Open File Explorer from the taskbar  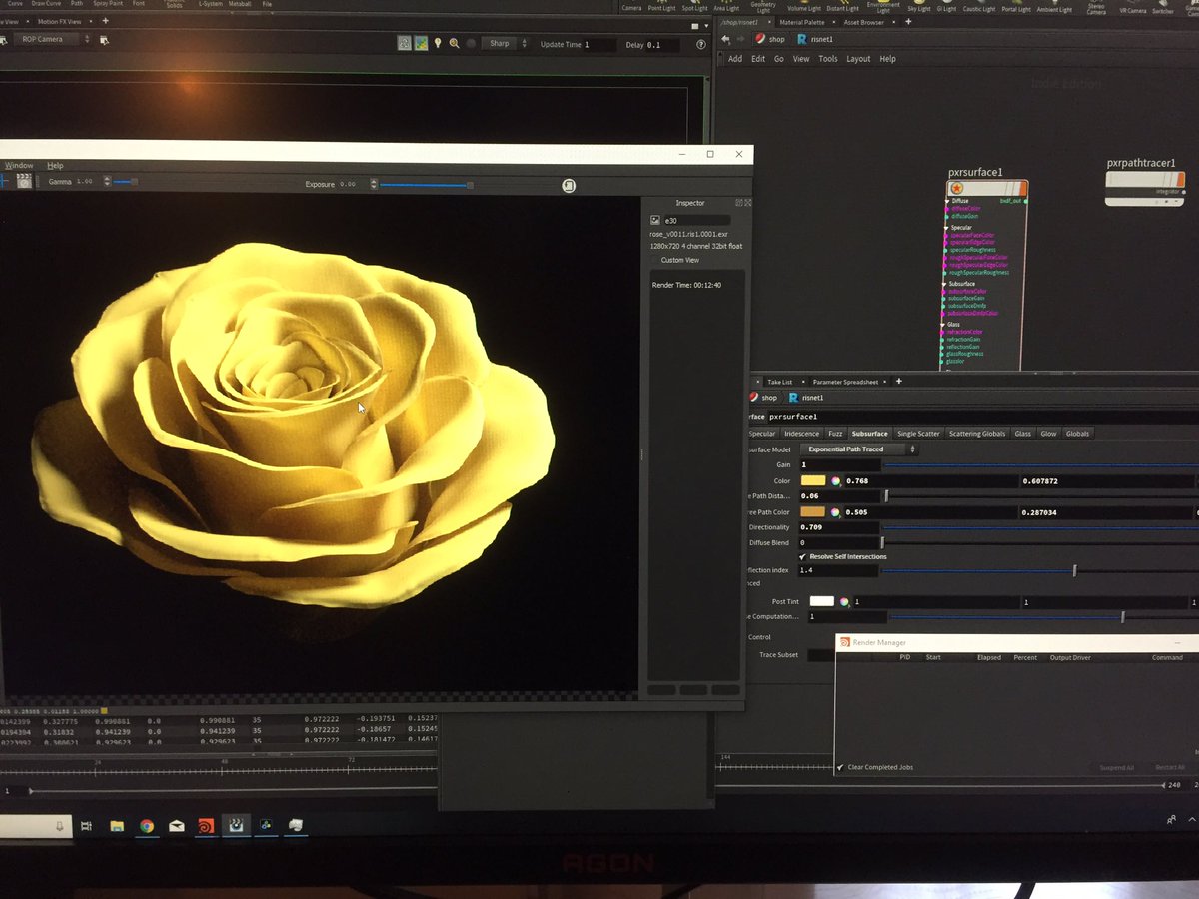(x=117, y=826)
